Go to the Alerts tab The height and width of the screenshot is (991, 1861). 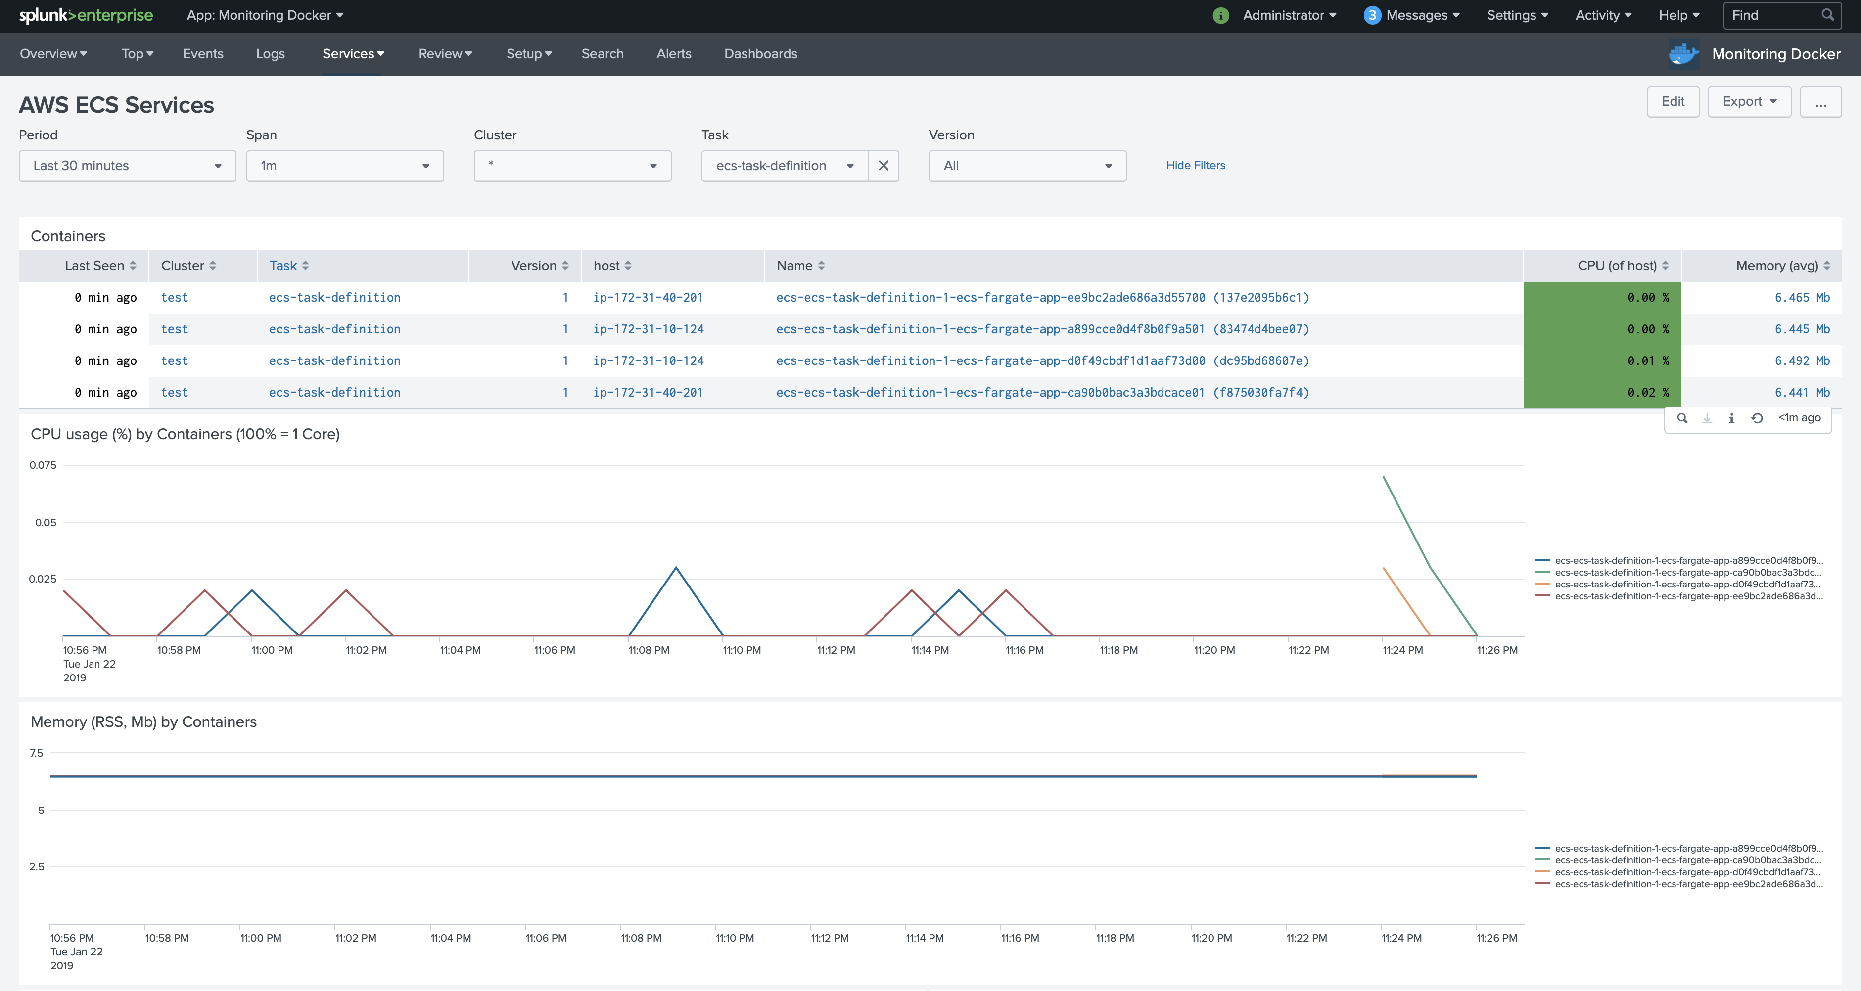coord(673,54)
